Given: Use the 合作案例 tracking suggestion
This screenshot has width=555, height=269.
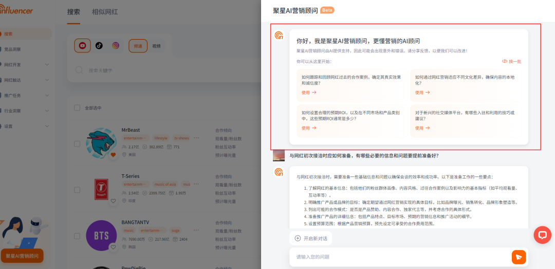Looking at the screenshot, I should (x=352, y=85).
